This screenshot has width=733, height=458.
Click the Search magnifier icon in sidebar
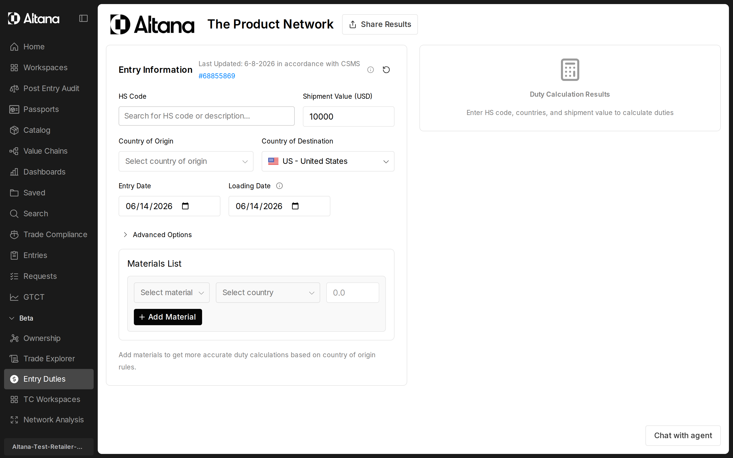point(14,214)
